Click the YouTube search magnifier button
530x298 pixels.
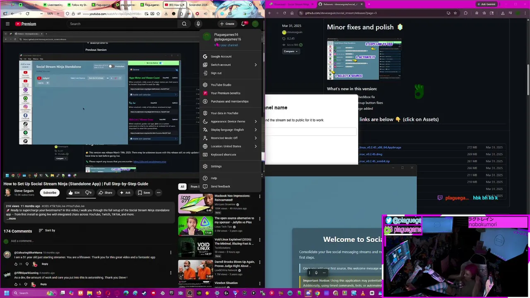coord(184,24)
